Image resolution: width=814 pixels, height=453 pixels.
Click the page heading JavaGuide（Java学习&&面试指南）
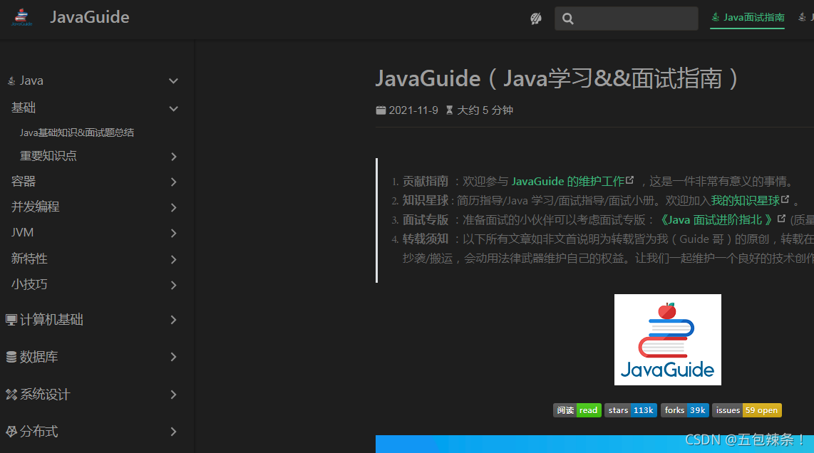[557, 78]
